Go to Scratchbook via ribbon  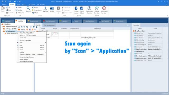pyautogui.click(x=37, y=10)
